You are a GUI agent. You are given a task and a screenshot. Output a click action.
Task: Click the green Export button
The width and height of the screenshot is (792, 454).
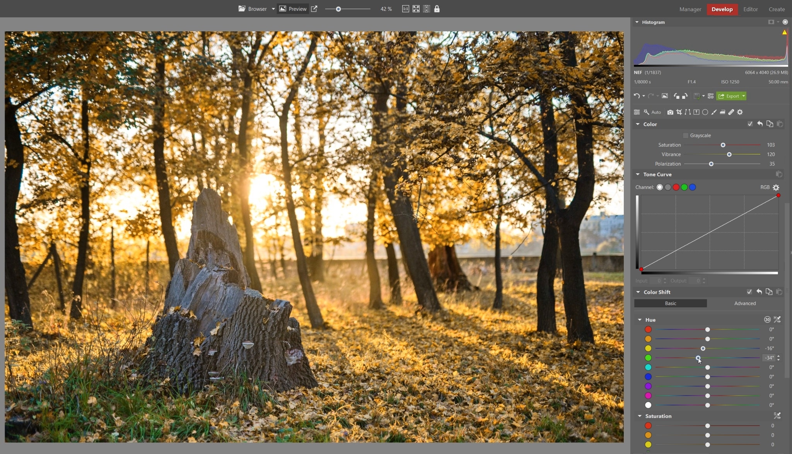point(729,96)
